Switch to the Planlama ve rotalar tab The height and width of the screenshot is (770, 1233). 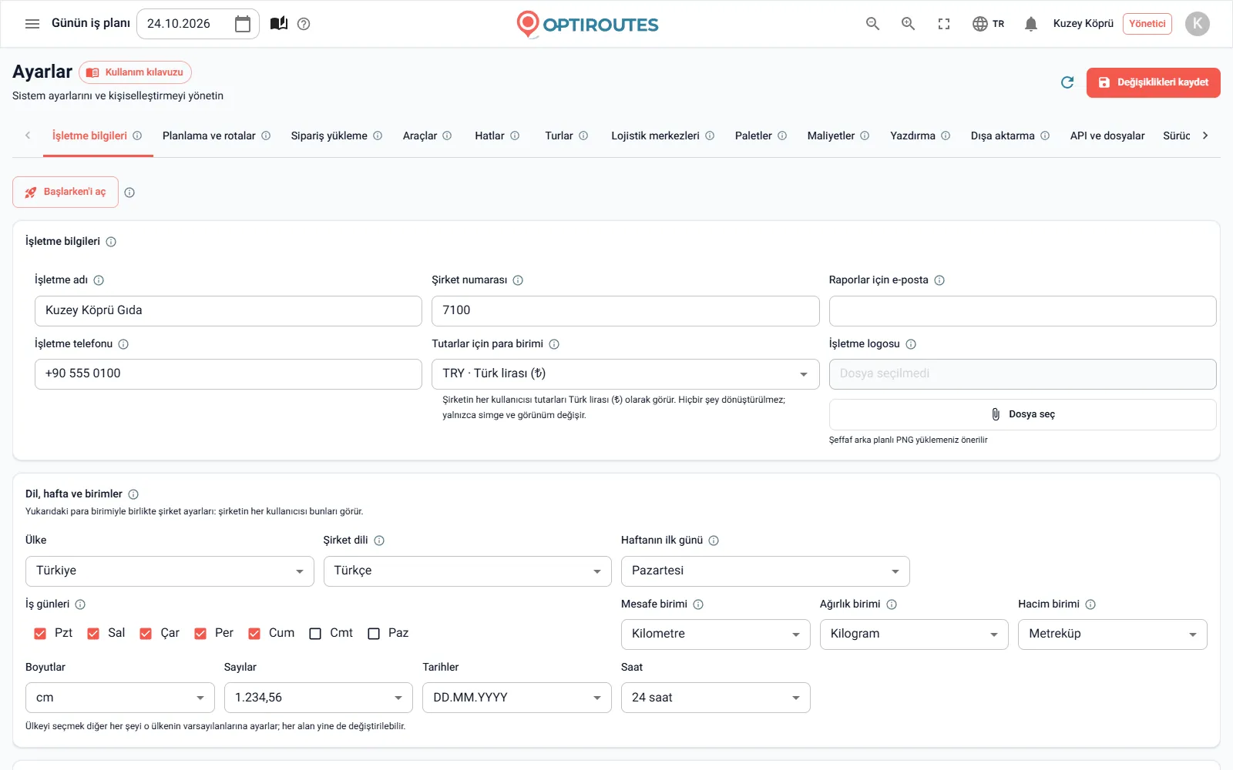(x=217, y=136)
